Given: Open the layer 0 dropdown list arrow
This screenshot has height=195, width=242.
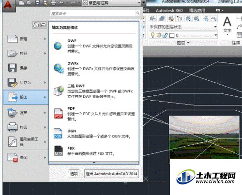Looking at the screenshot, I should [x=216, y=35].
